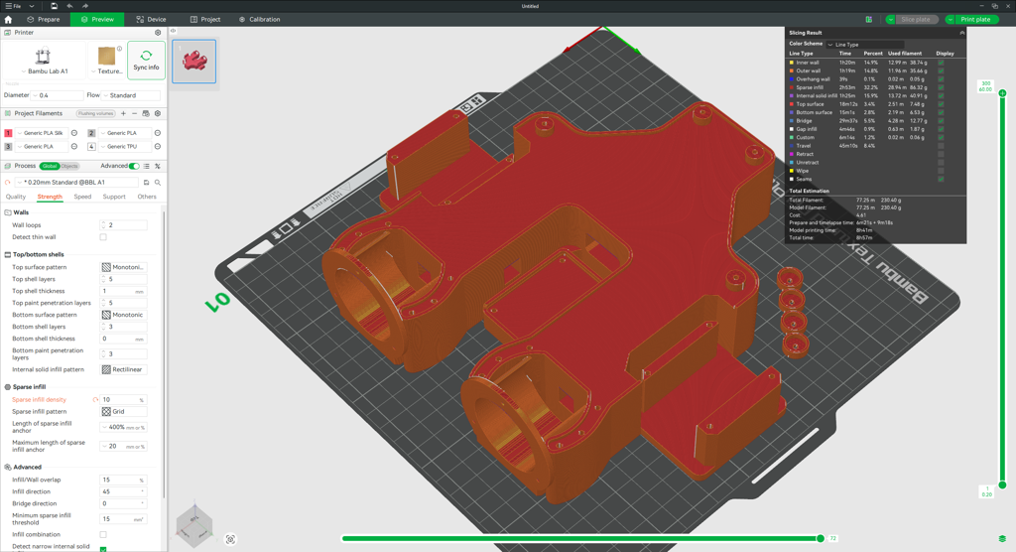This screenshot has width=1016, height=552.
Task: Show Travel moves display checkbox
Action: (x=941, y=146)
